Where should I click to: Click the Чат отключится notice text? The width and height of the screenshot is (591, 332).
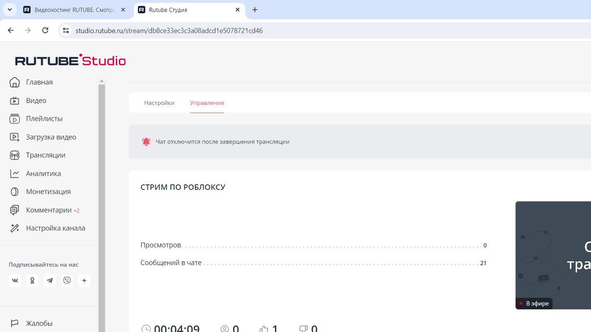point(222,142)
